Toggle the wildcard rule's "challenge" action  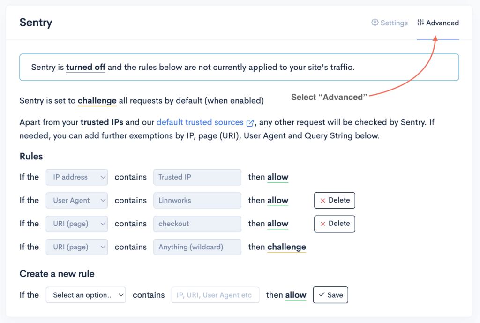(286, 247)
